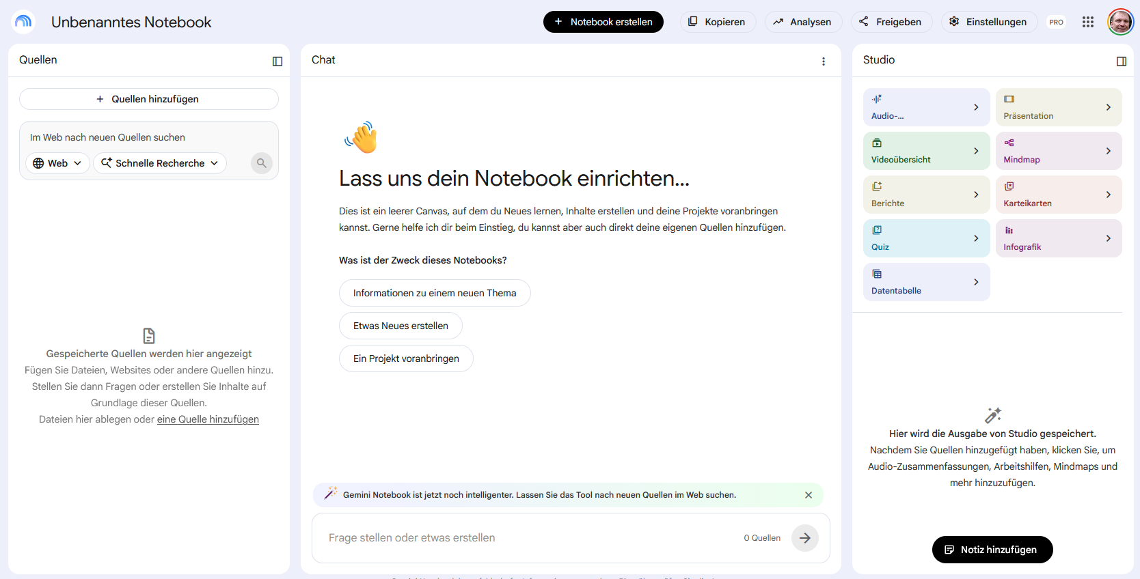Image resolution: width=1140 pixels, height=579 pixels.
Task: Click the 'Im Web nach neuen Quellen suchen' field
Action: click(x=149, y=137)
